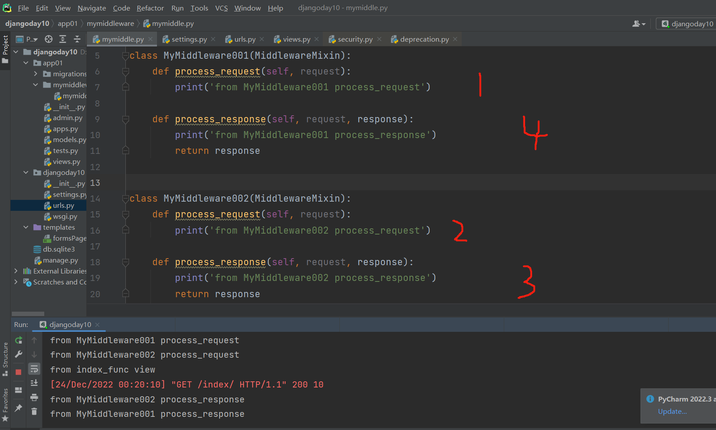The width and height of the screenshot is (716, 430).
Task: Fold process_response method on line 18
Action: pos(125,262)
